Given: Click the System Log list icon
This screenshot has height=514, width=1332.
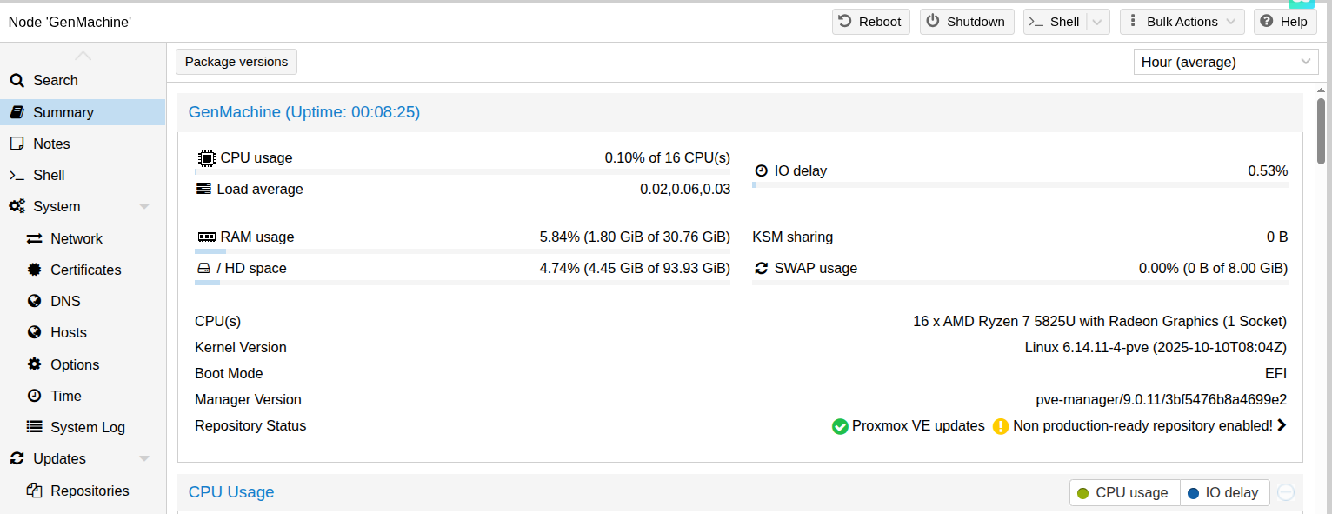Looking at the screenshot, I should (x=35, y=427).
